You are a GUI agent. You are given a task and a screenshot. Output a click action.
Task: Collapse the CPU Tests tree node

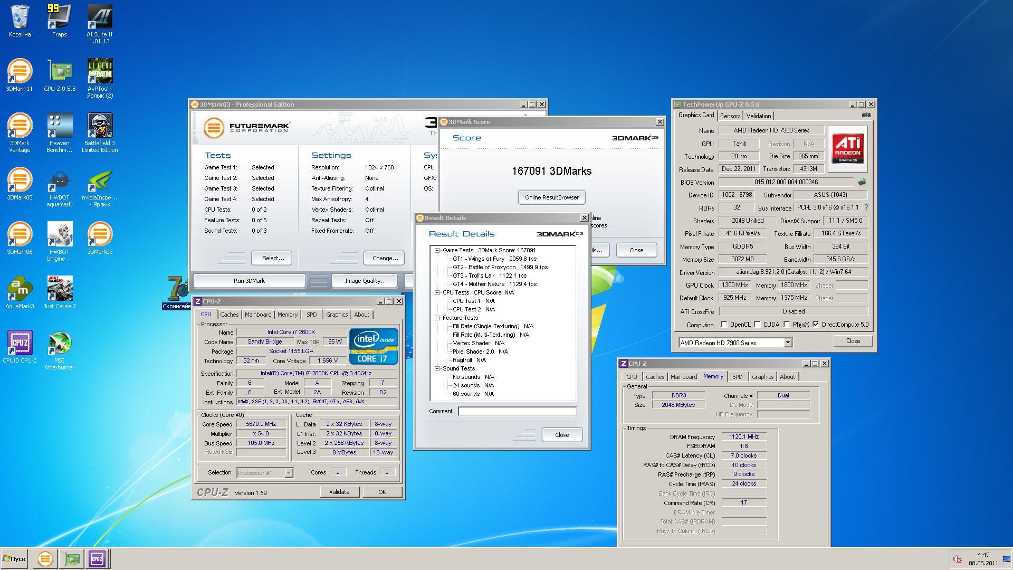[x=437, y=292]
